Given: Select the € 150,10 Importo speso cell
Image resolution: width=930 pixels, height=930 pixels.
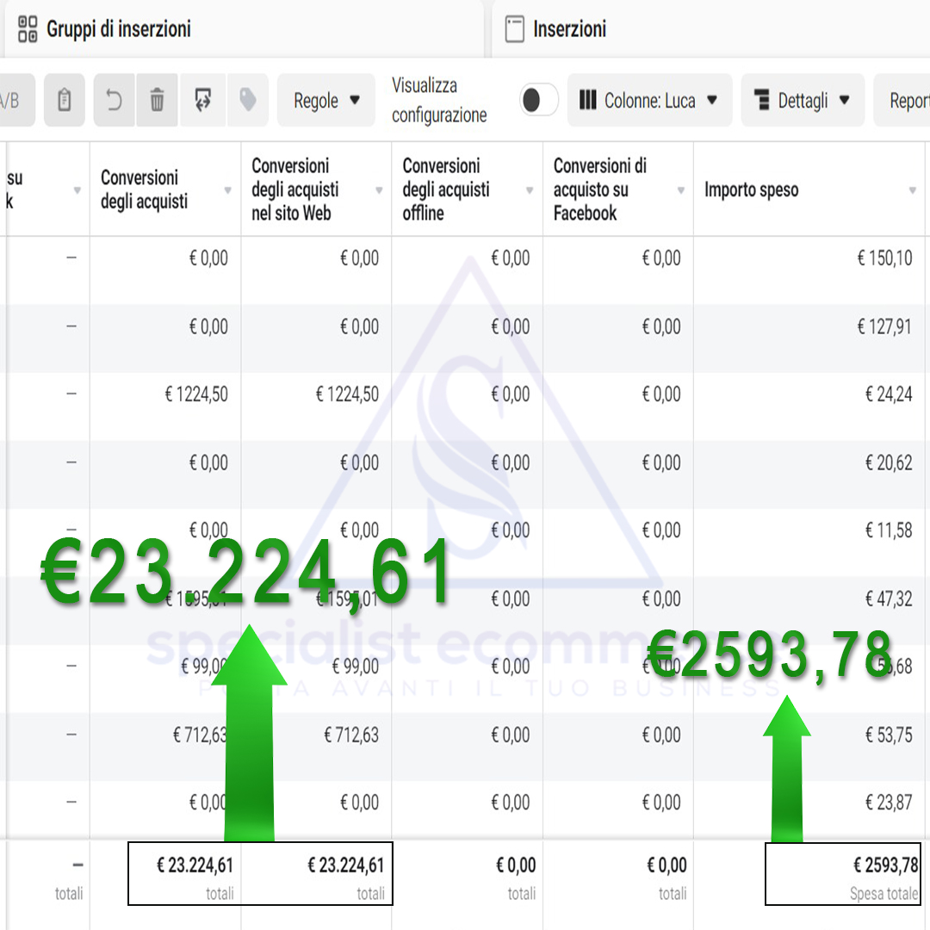Looking at the screenshot, I should (884, 258).
